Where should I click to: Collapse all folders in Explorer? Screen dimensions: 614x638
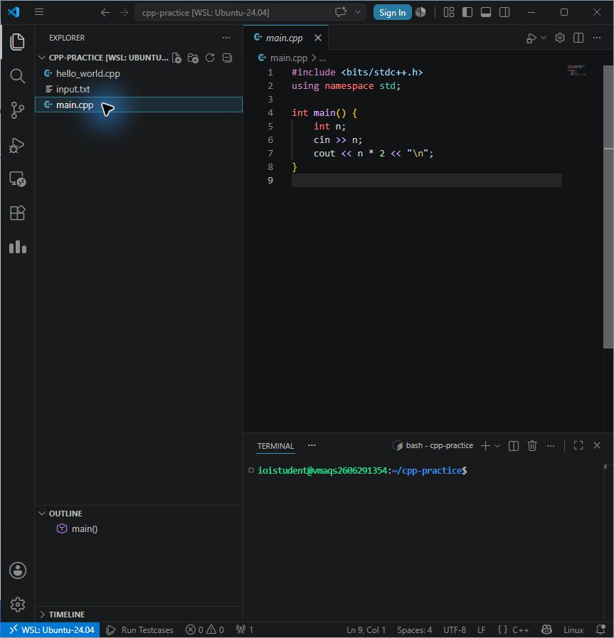tap(227, 58)
